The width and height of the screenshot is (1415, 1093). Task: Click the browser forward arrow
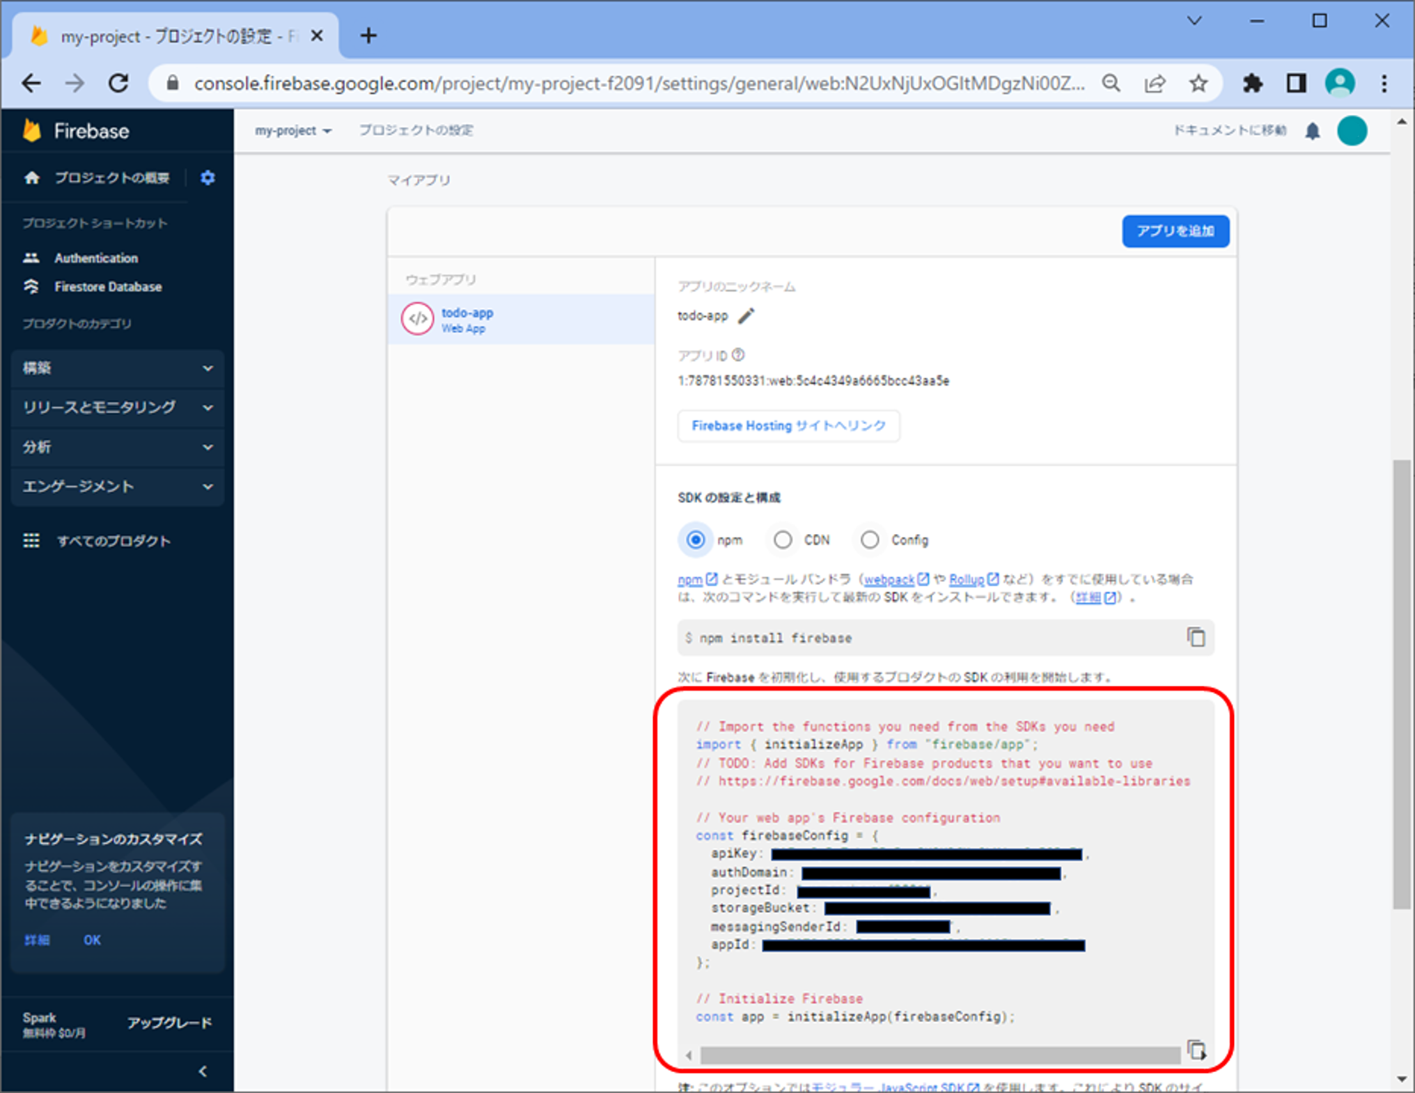pos(75,84)
